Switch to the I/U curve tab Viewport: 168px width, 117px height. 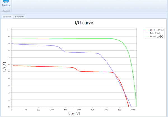click(7, 16)
